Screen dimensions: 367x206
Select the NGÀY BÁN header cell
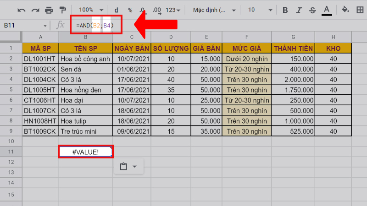[x=132, y=49]
